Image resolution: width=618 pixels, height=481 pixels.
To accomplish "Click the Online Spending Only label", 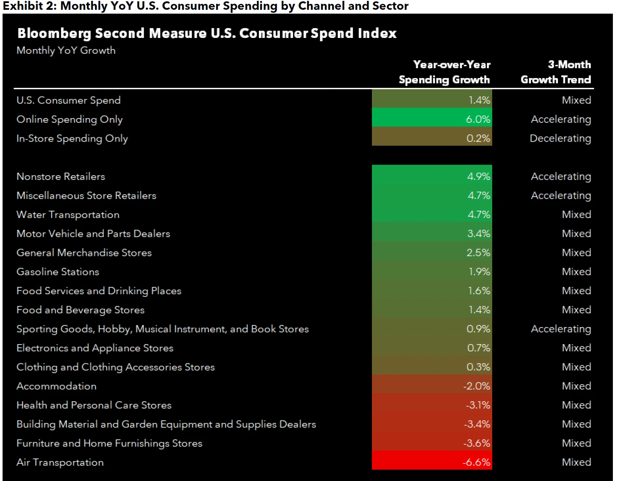I will [x=69, y=119].
